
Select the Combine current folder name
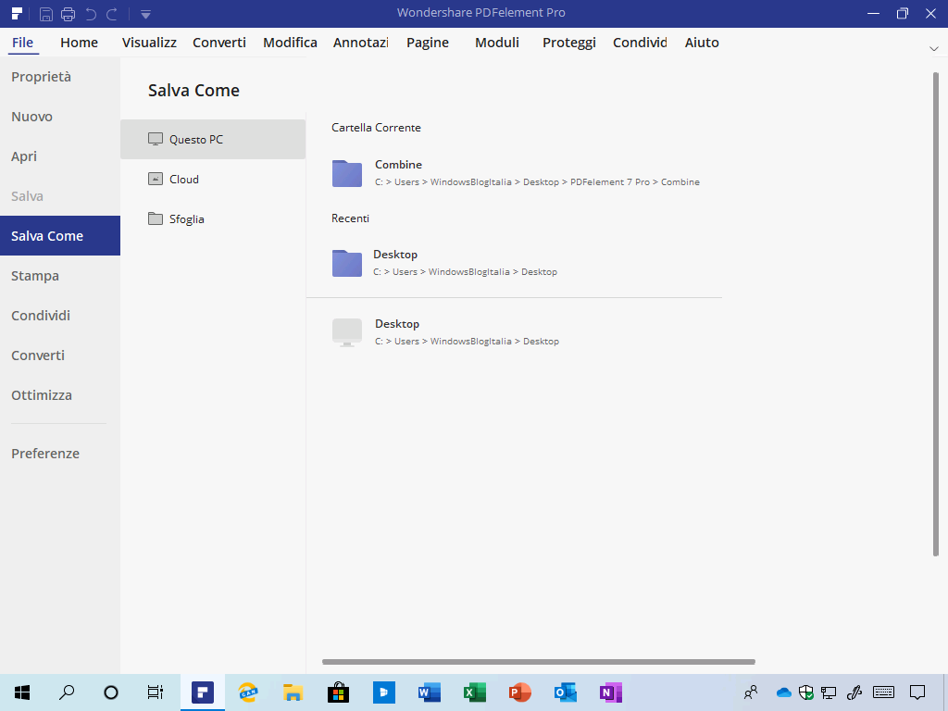tap(398, 165)
